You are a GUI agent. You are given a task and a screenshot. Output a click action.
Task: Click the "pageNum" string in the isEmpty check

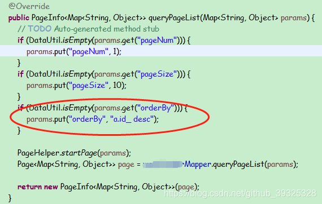click(158, 40)
